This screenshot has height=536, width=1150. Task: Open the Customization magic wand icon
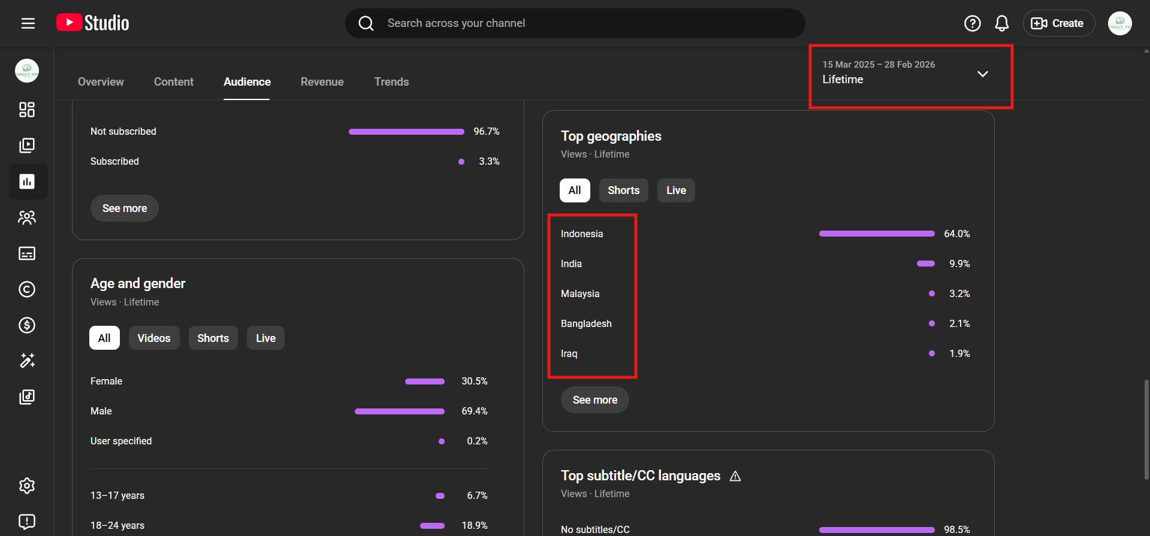(27, 361)
